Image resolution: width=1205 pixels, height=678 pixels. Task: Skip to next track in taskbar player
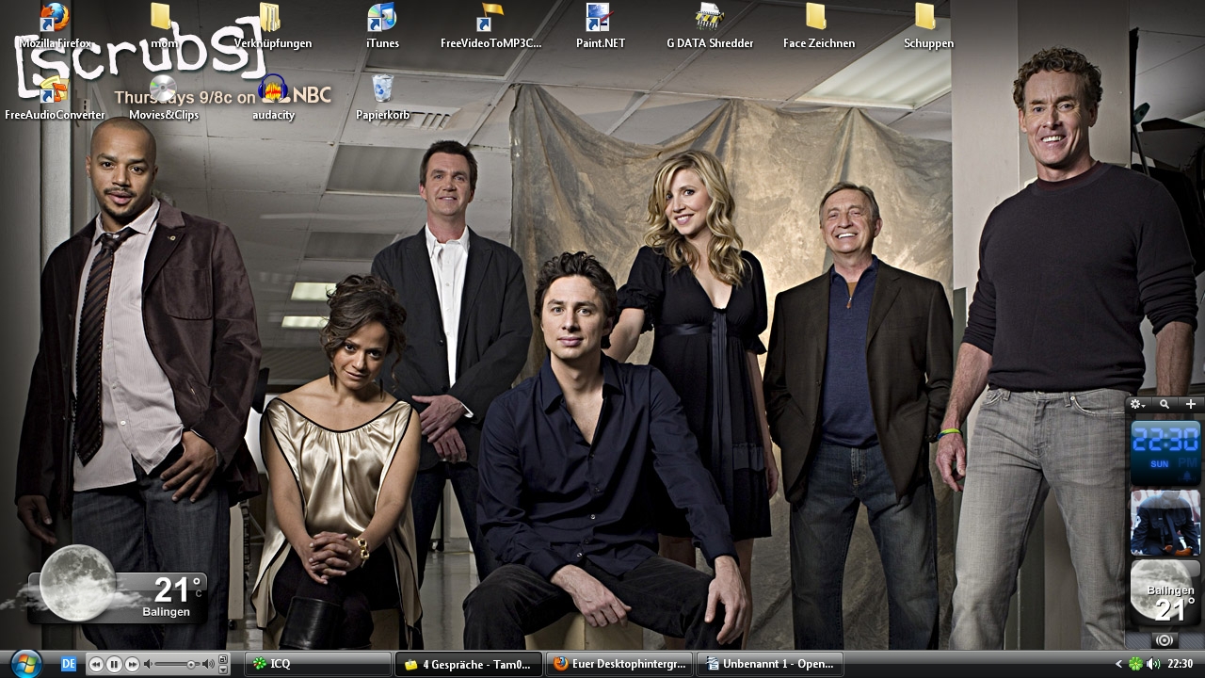[x=133, y=664]
